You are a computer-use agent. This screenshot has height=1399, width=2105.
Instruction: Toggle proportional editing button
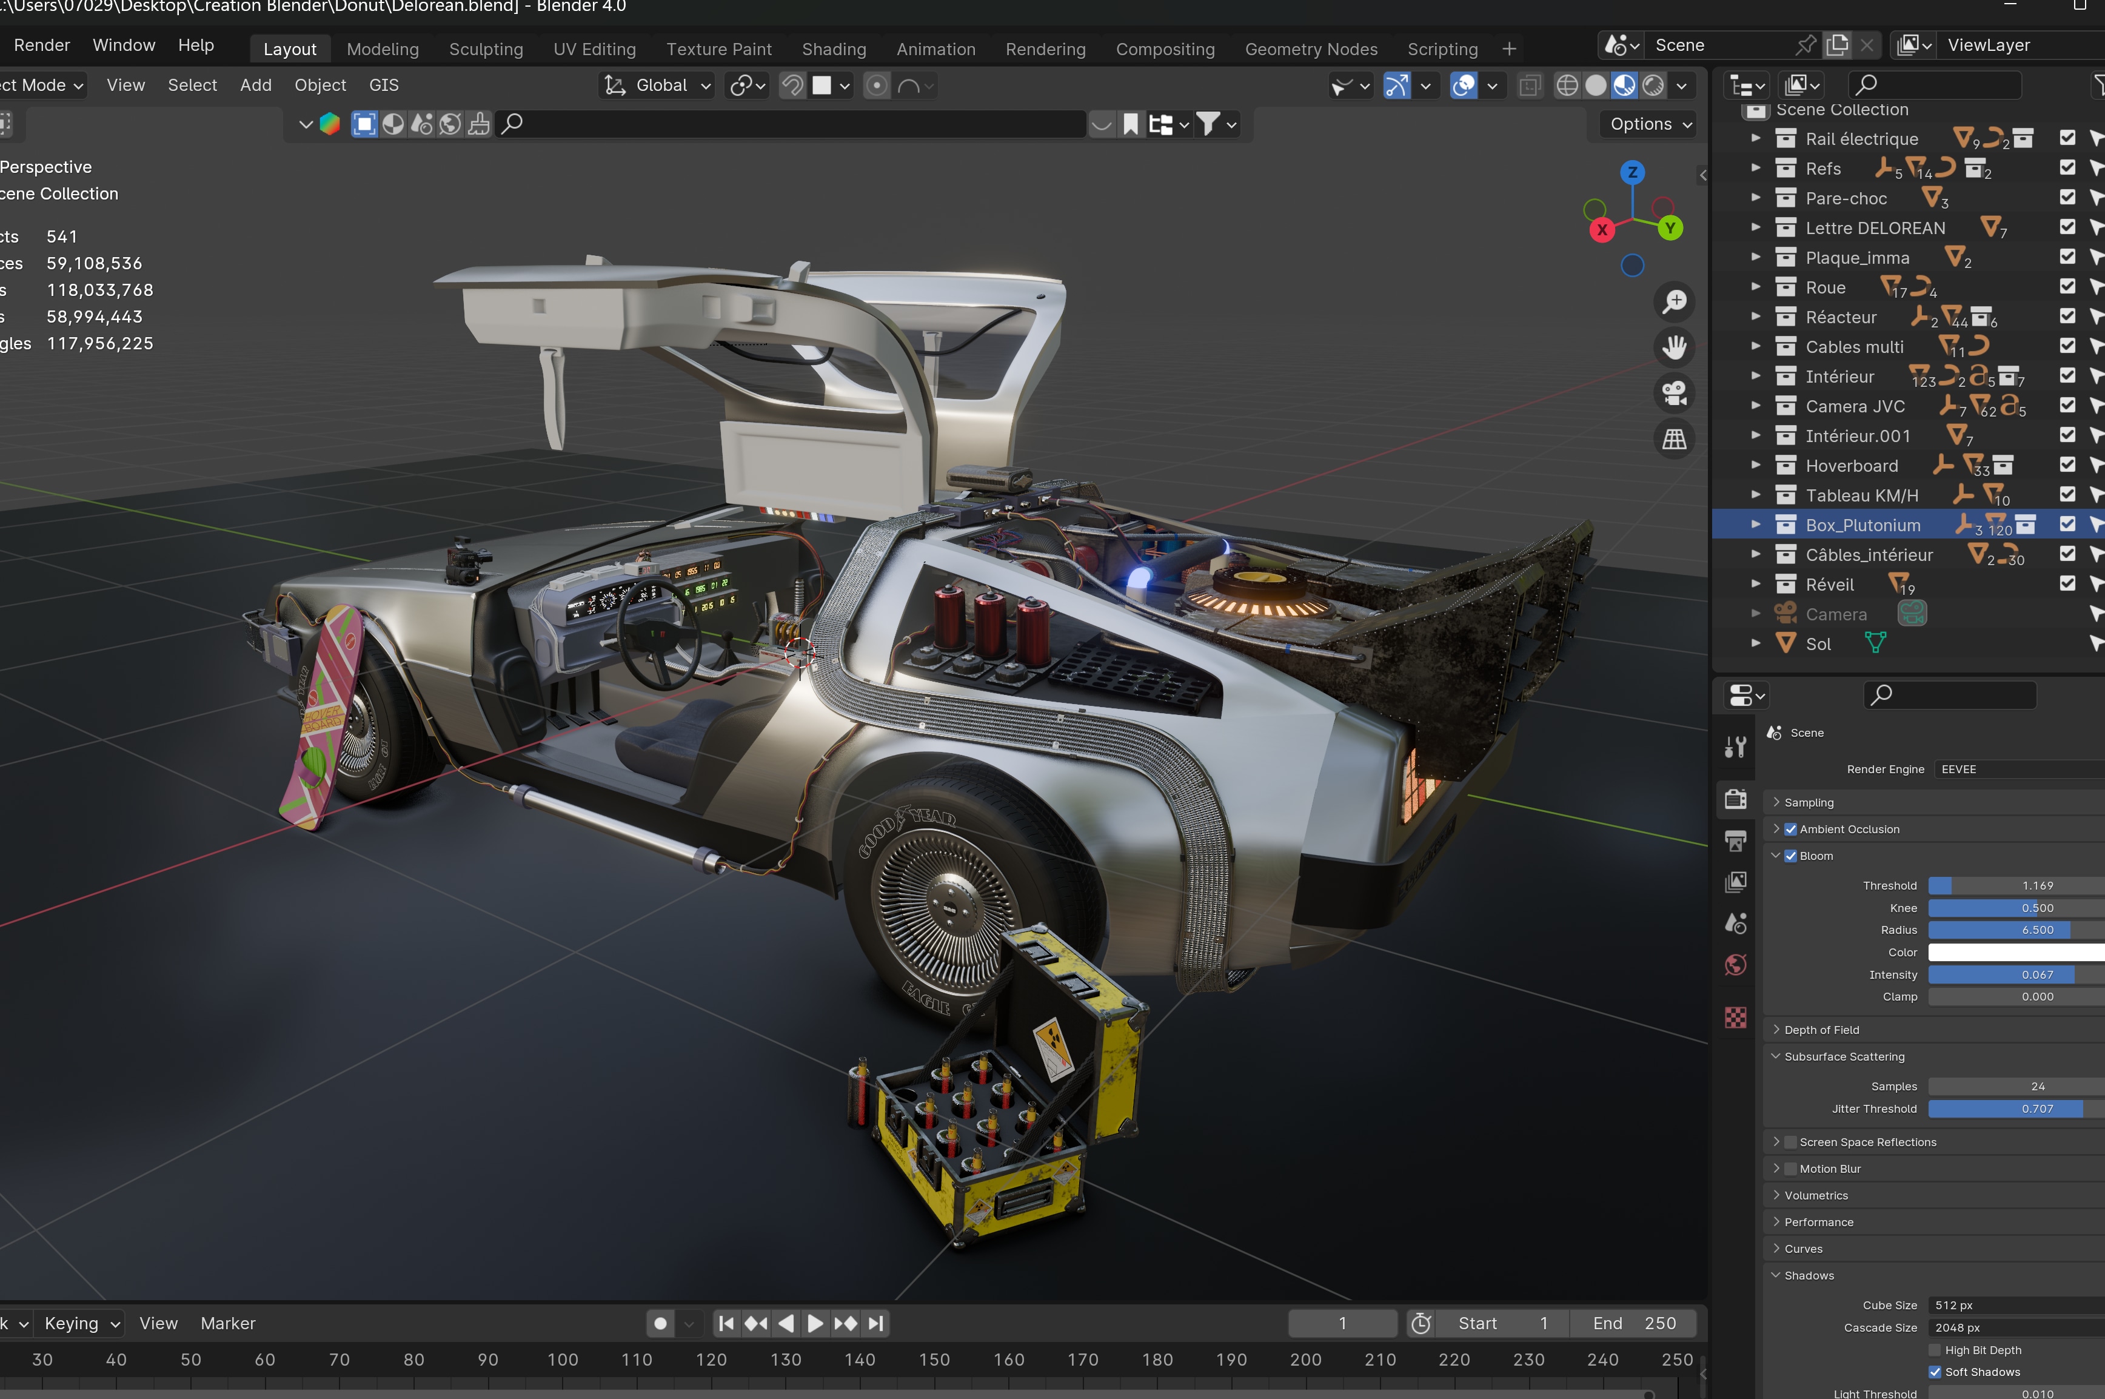(877, 86)
